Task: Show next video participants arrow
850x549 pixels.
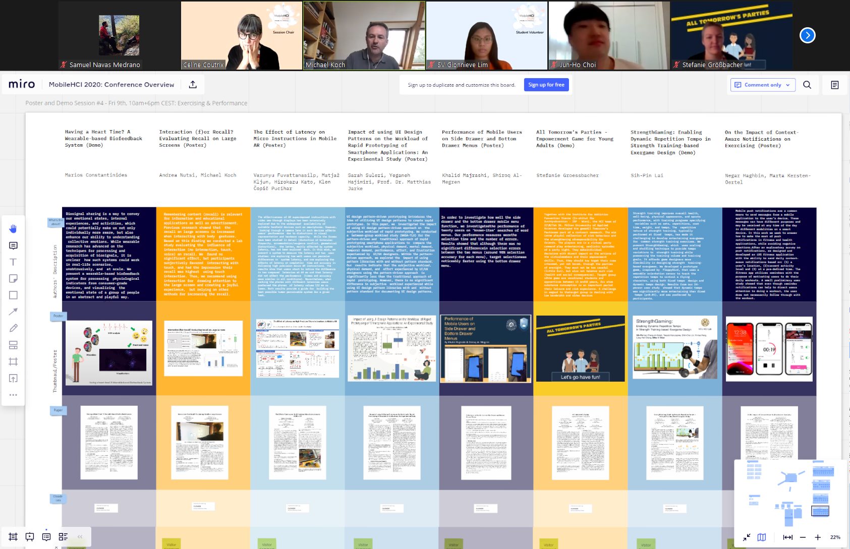Action: tap(808, 35)
